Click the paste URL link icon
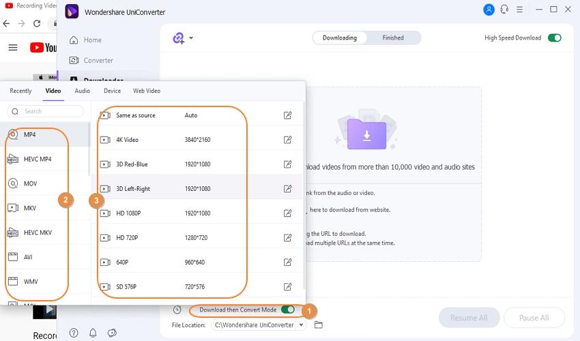Viewport: 580px width, 341px height. pos(179,38)
